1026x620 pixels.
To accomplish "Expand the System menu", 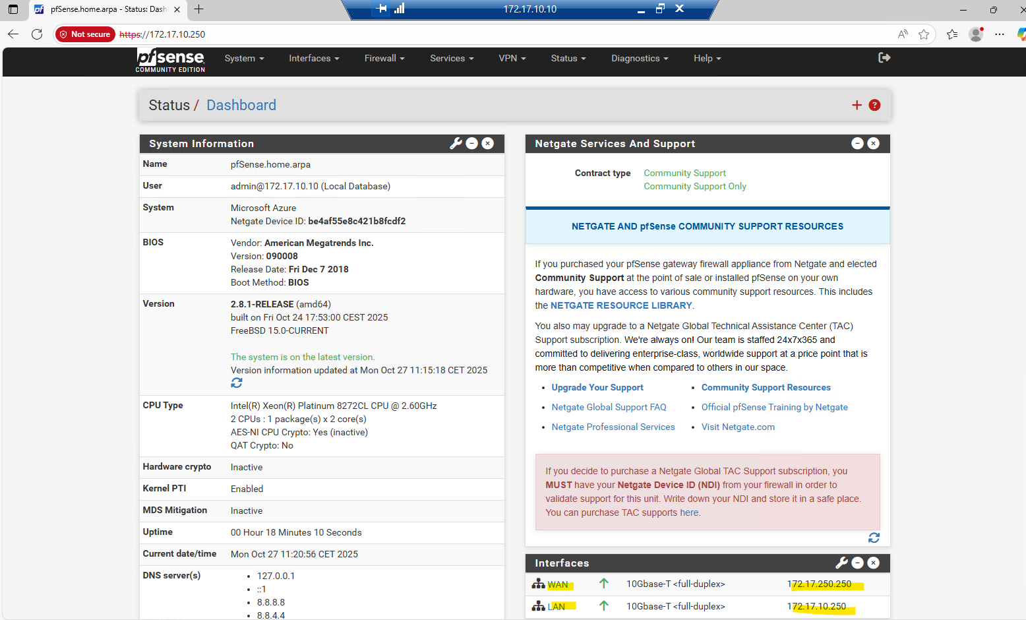I will tap(244, 58).
